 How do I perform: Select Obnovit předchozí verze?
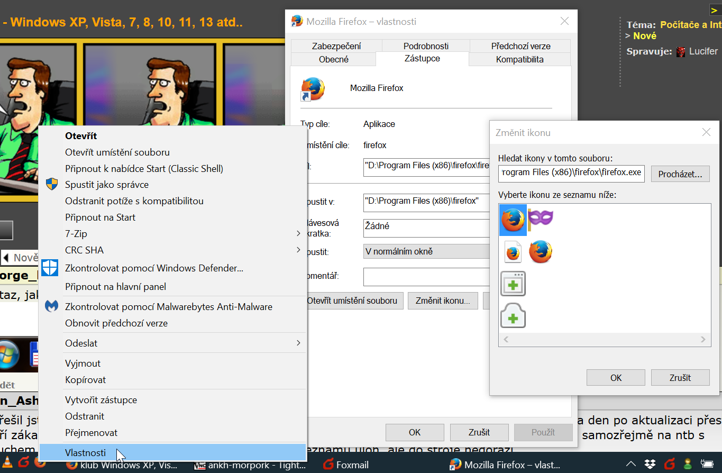(172, 323)
